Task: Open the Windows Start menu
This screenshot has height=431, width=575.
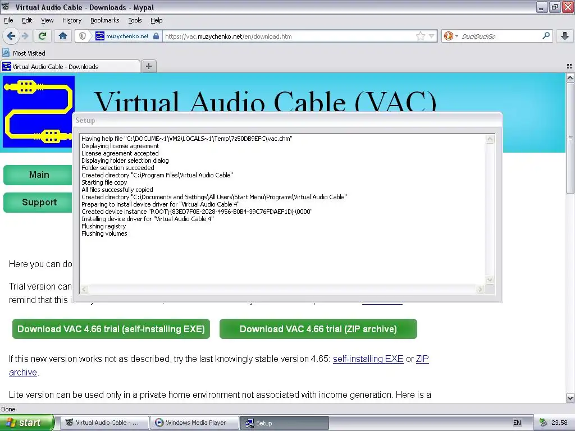Action: pos(27,423)
